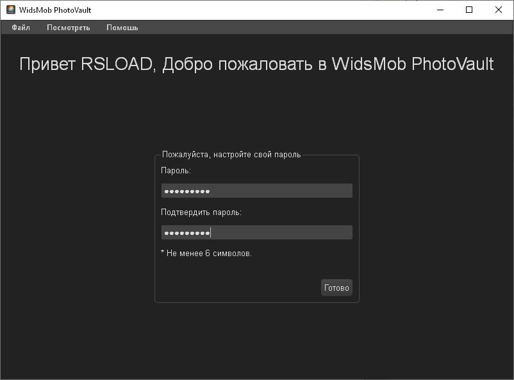Open the Файл menu

(x=19, y=28)
